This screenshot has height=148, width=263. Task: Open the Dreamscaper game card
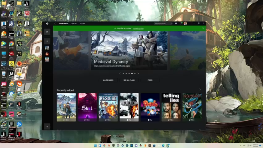pyautogui.click(x=192, y=107)
